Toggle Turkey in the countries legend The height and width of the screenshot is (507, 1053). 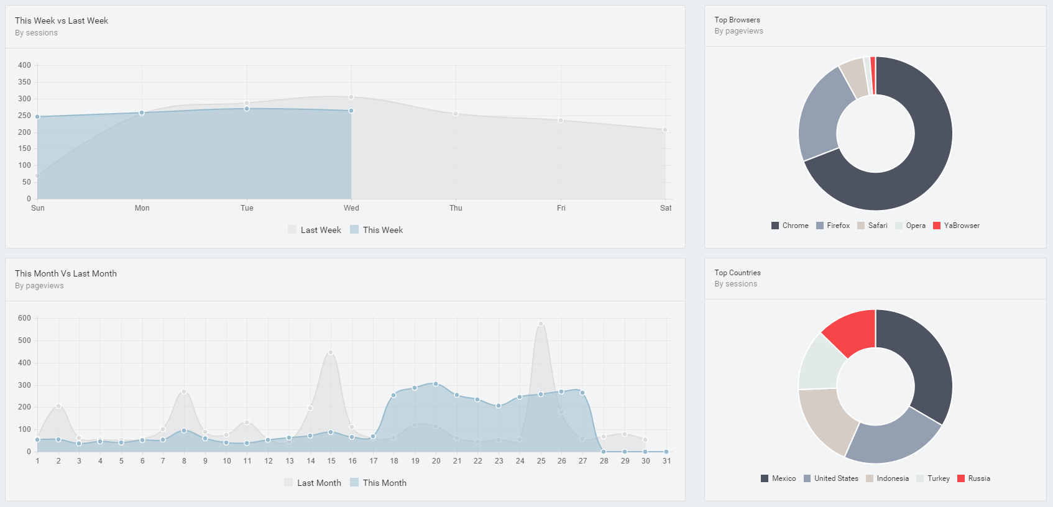(933, 478)
